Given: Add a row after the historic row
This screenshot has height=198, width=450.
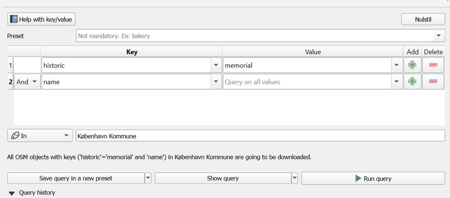Looking at the screenshot, I should click(x=412, y=65).
